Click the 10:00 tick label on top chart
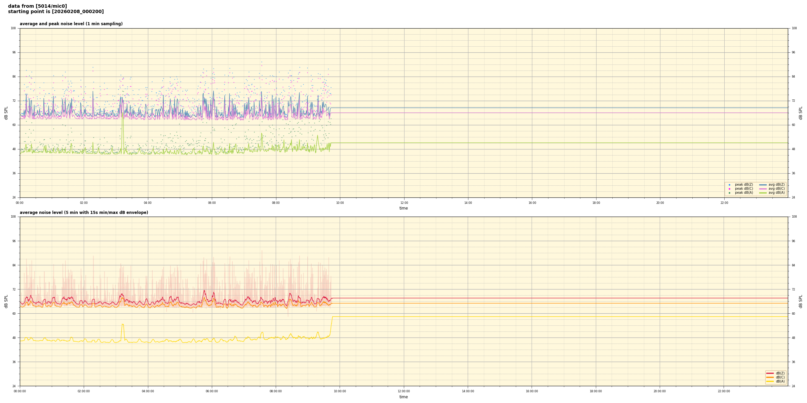This screenshot has height=403, width=807. point(340,203)
